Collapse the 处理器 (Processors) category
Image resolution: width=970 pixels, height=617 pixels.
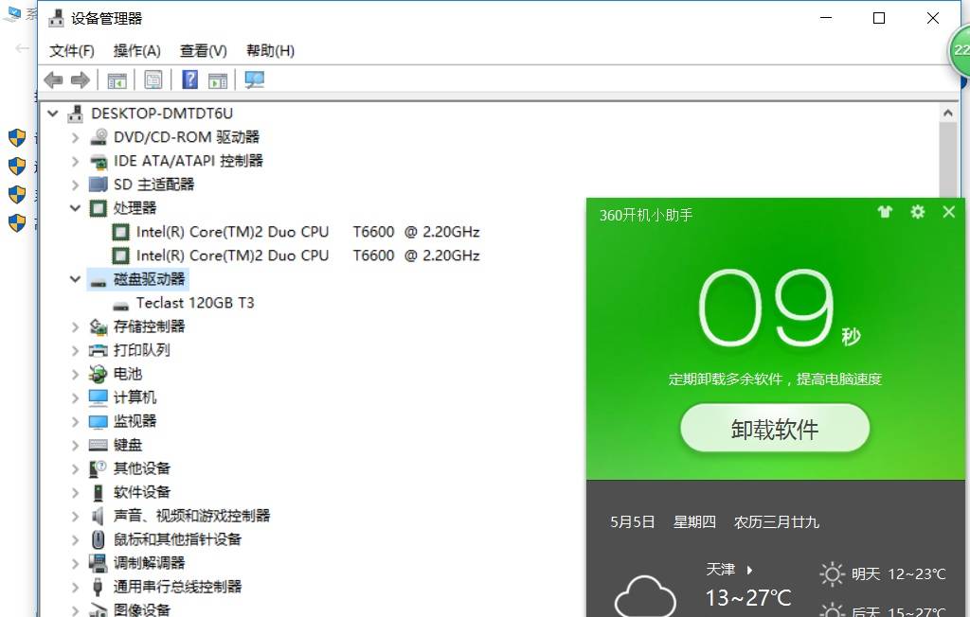[x=75, y=208]
